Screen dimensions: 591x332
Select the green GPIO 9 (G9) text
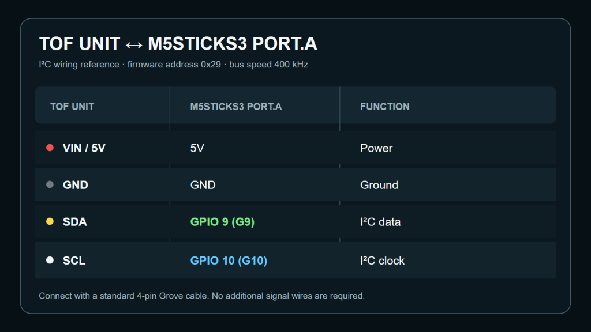(222, 222)
